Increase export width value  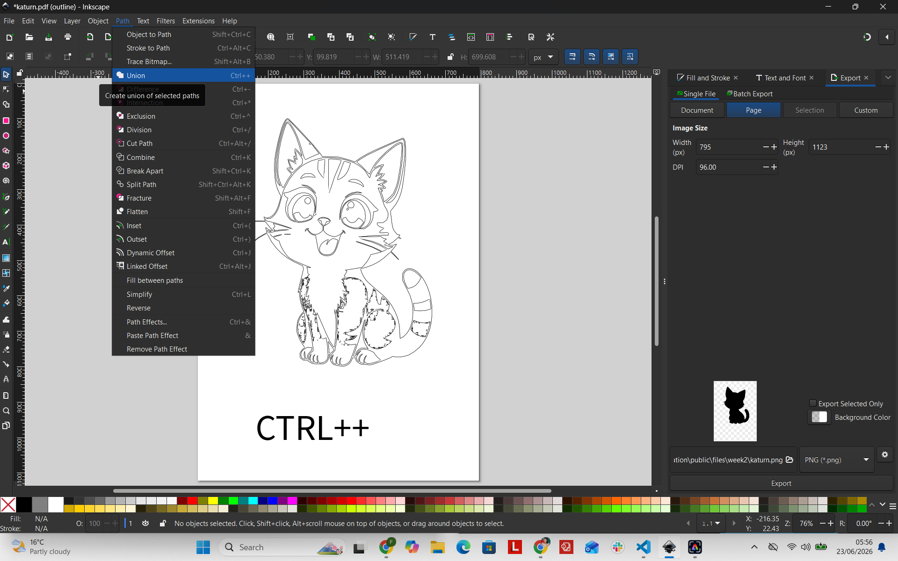(774, 147)
